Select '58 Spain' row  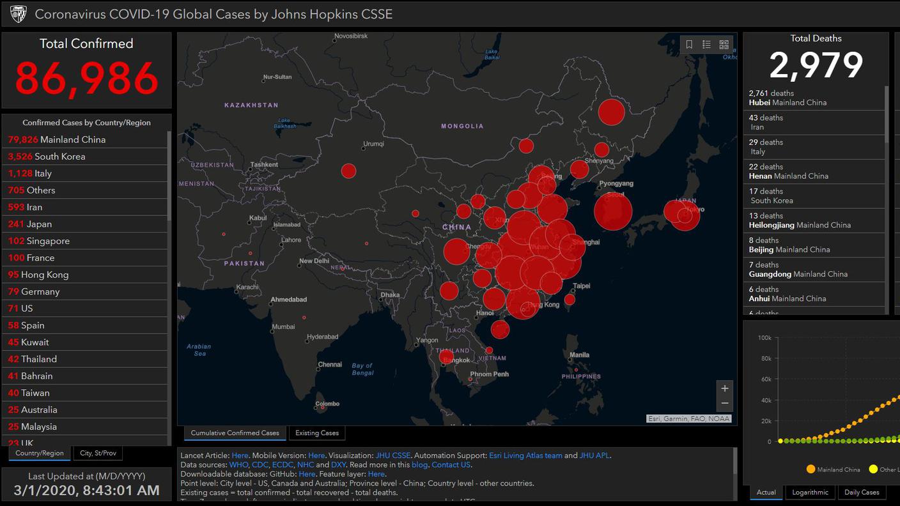(x=85, y=325)
